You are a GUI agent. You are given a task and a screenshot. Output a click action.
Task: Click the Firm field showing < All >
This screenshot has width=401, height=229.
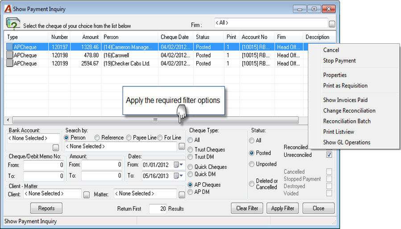pos(271,23)
